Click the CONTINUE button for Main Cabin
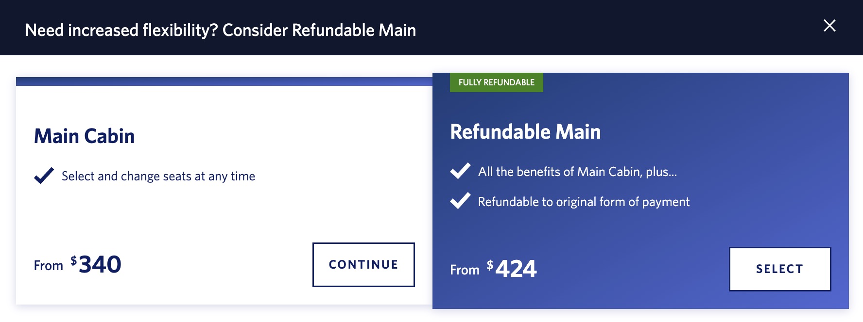 point(363,264)
